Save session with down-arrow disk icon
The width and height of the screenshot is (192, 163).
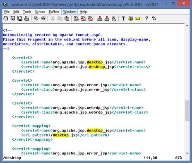click(107, 18)
